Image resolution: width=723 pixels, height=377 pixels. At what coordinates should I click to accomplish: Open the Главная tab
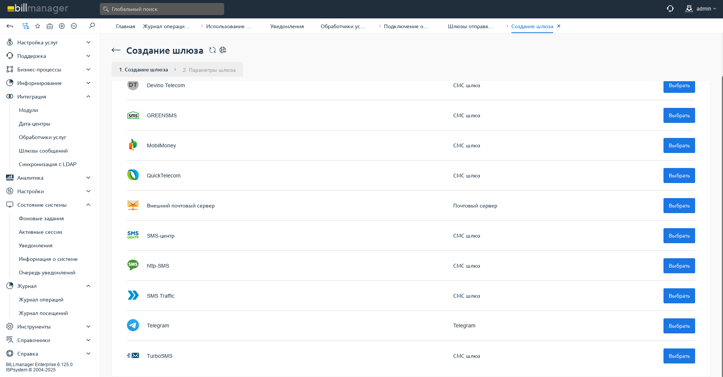coord(125,26)
